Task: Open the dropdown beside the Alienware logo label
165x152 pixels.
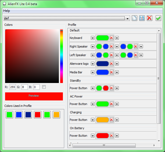Action: (x=93, y=64)
